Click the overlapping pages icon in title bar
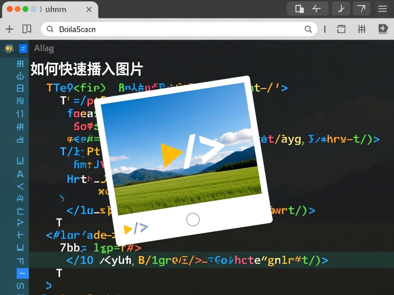 (x=300, y=9)
